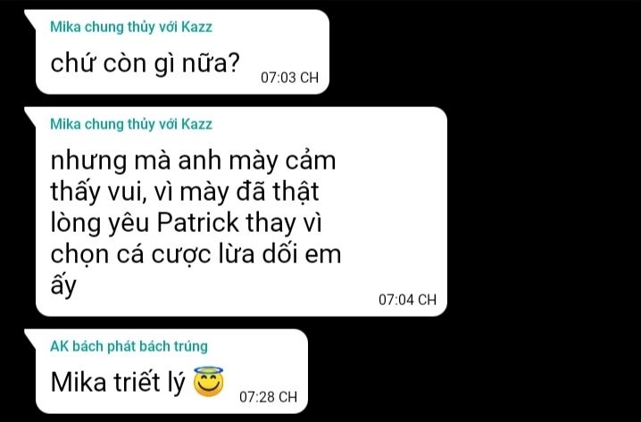Click the word 'Mika' in AK's message
The image size is (641, 422).
78,383
